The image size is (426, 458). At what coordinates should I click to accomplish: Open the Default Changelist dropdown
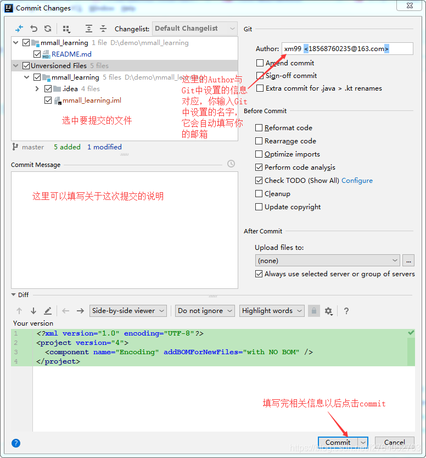(x=195, y=29)
